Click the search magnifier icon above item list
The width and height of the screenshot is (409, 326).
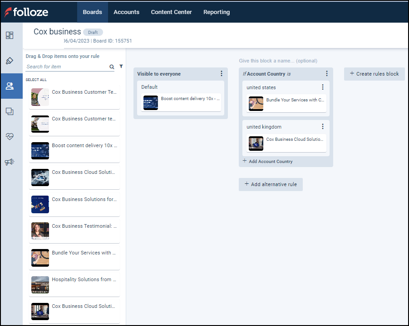(x=112, y=66)
